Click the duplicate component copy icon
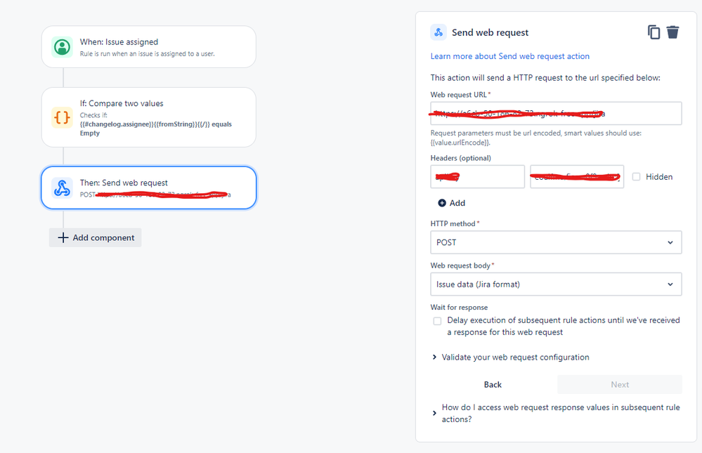 654,32
